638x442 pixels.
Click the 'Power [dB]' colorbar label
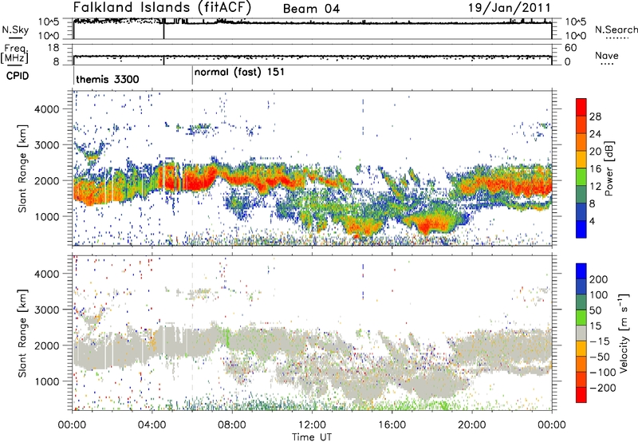pyautogui.click(x=608, y=168)
